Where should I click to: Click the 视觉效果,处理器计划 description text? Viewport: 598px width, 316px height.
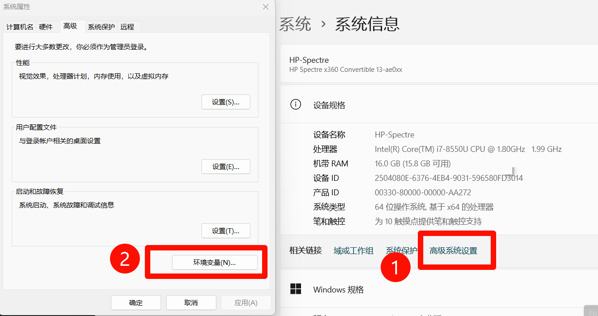94,76
